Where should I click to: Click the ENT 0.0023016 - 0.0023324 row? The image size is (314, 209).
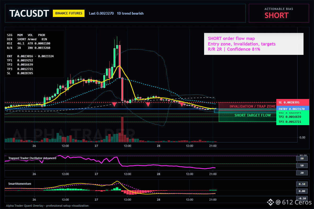coord(31,56)
